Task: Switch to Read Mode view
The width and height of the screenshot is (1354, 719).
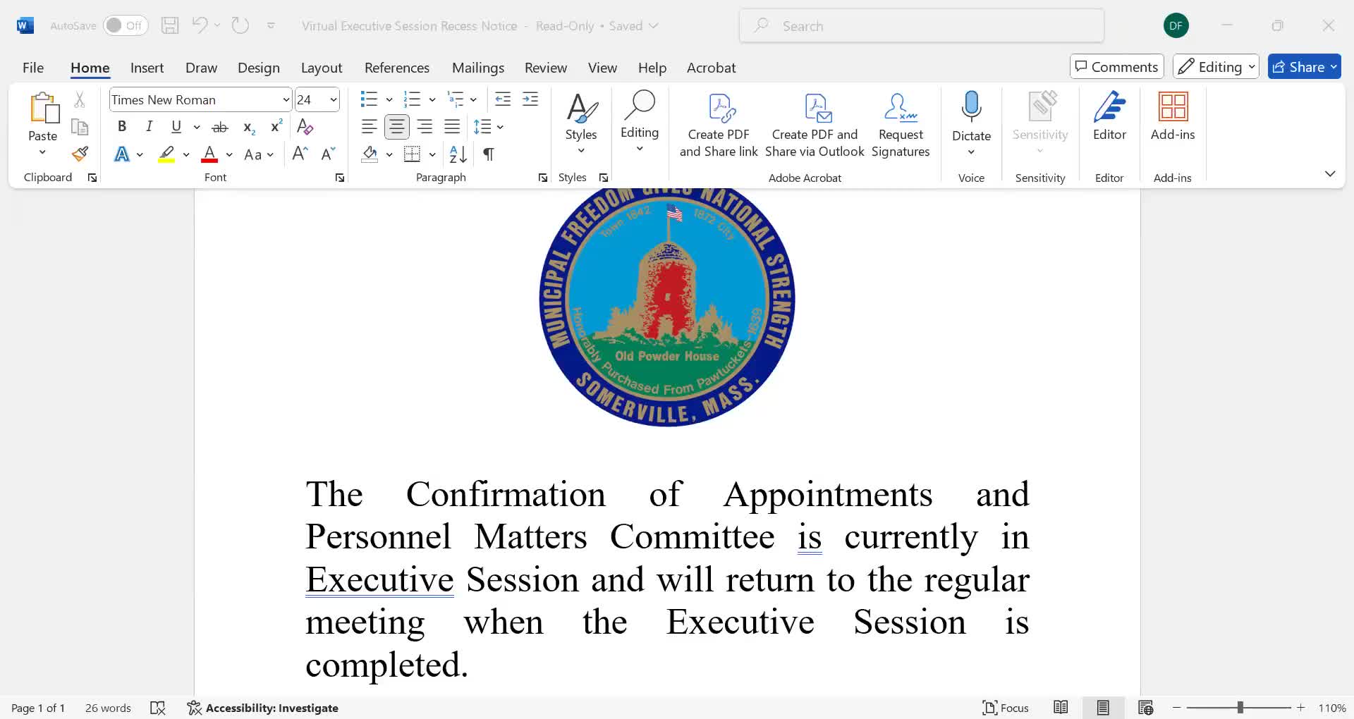Action: coord(1061,708)
